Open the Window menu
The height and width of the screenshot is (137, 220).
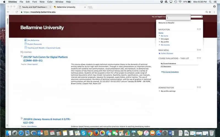[59, 2]
